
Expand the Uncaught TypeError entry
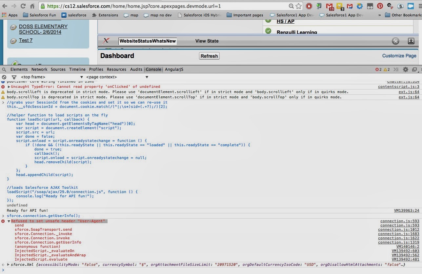coord(9,87)
